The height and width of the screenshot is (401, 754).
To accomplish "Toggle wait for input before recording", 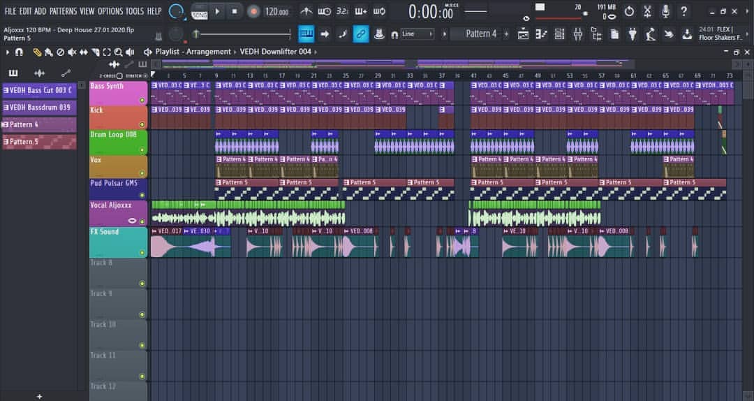I will [x=325, y=11].
